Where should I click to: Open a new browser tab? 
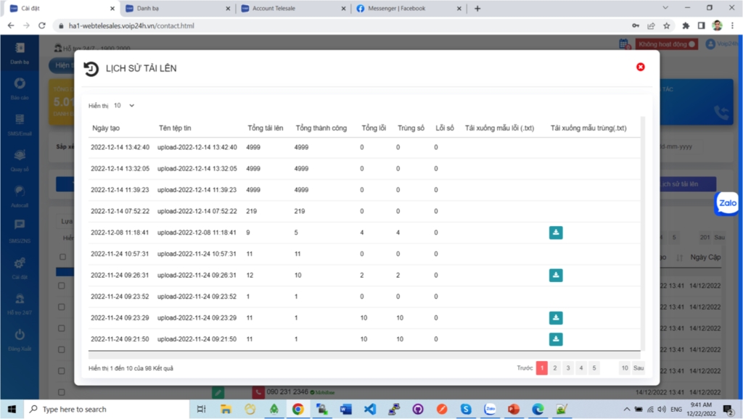pos(477,9)
